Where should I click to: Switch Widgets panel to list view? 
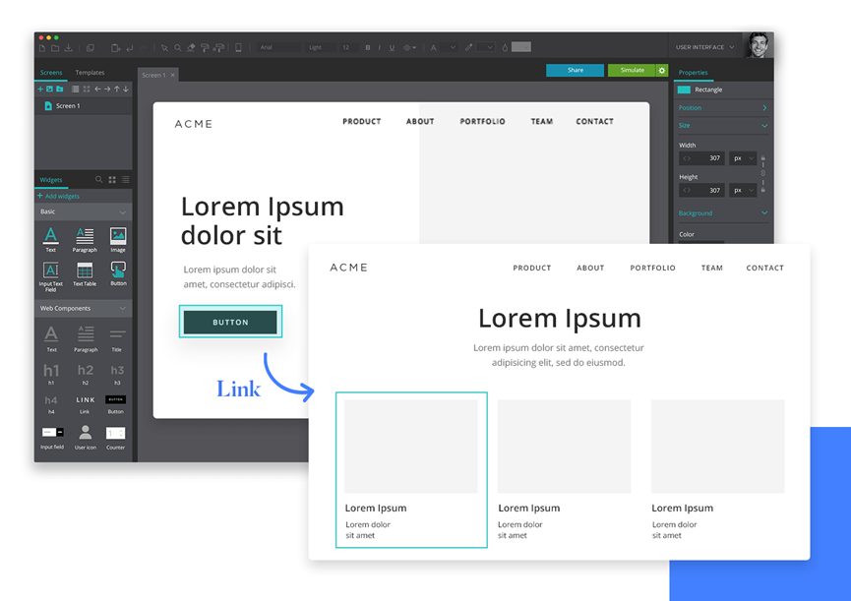tap(126, 180)
